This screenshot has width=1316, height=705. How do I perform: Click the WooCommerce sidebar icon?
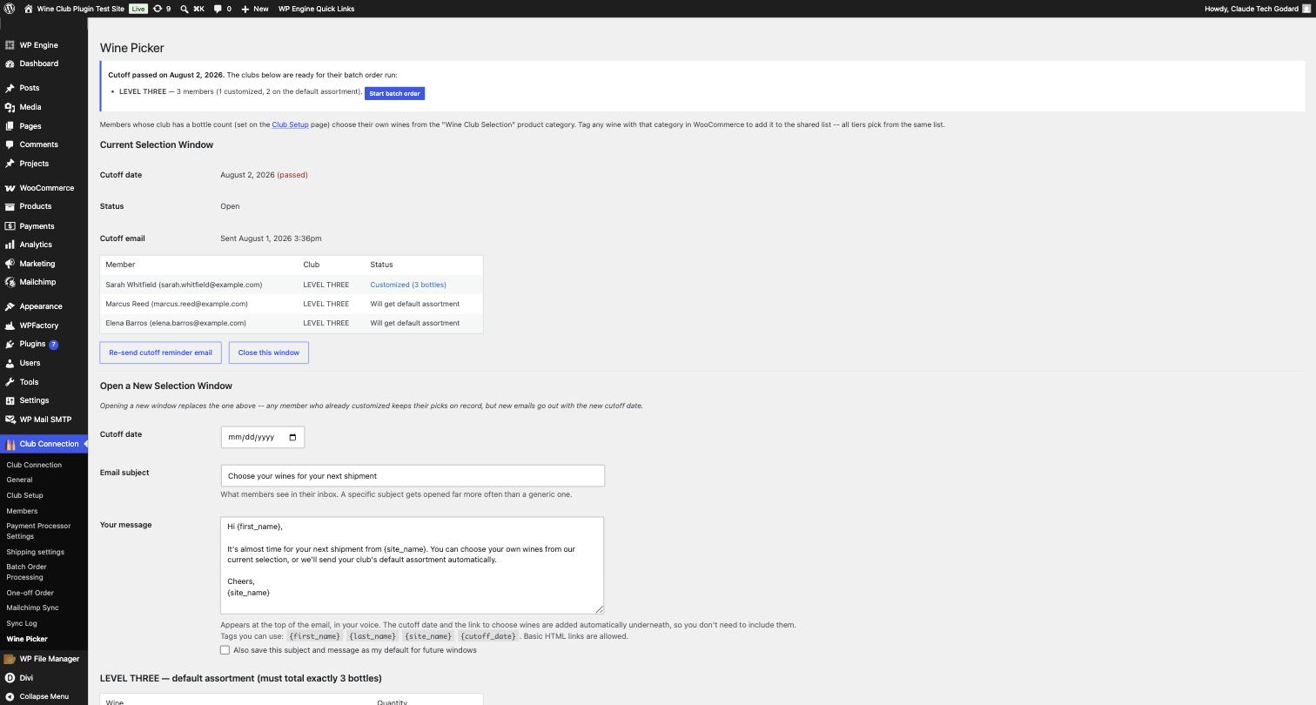coord(10,188)
